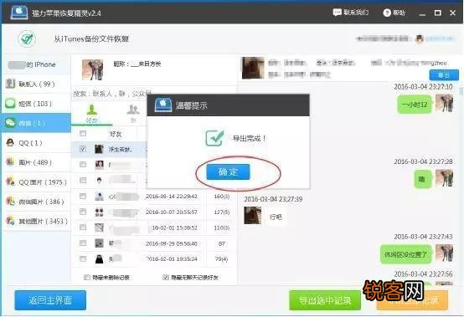
Task: Click the icon beside 微信图片 (386)
Action: point(10,202)
